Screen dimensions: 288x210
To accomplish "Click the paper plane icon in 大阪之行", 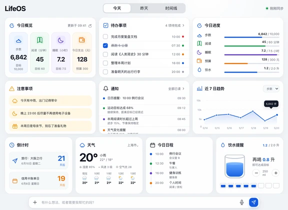I will [x=15, y=161].
